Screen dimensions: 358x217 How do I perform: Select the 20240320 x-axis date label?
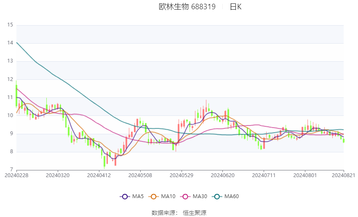58,175
